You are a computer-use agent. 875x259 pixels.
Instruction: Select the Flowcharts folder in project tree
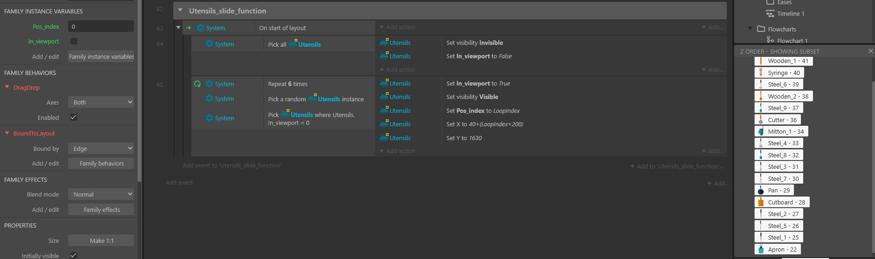781,29
